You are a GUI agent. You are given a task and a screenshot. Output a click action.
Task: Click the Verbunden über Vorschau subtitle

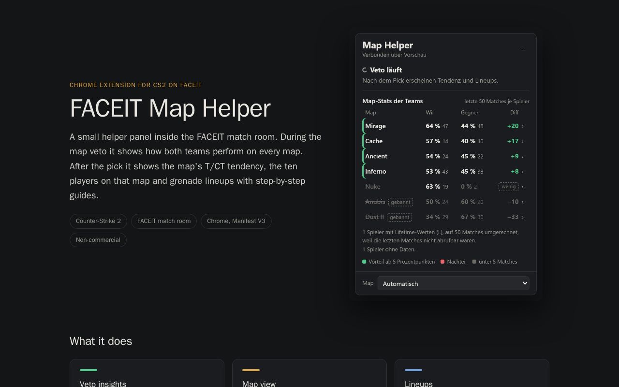pos(394,55)
